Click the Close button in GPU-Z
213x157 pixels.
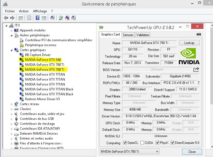(x=192, y=152)
